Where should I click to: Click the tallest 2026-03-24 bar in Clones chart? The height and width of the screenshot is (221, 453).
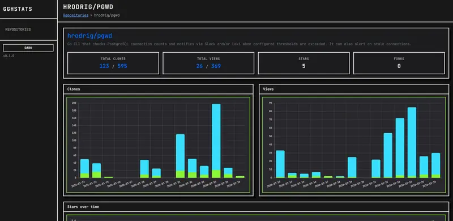216,141
